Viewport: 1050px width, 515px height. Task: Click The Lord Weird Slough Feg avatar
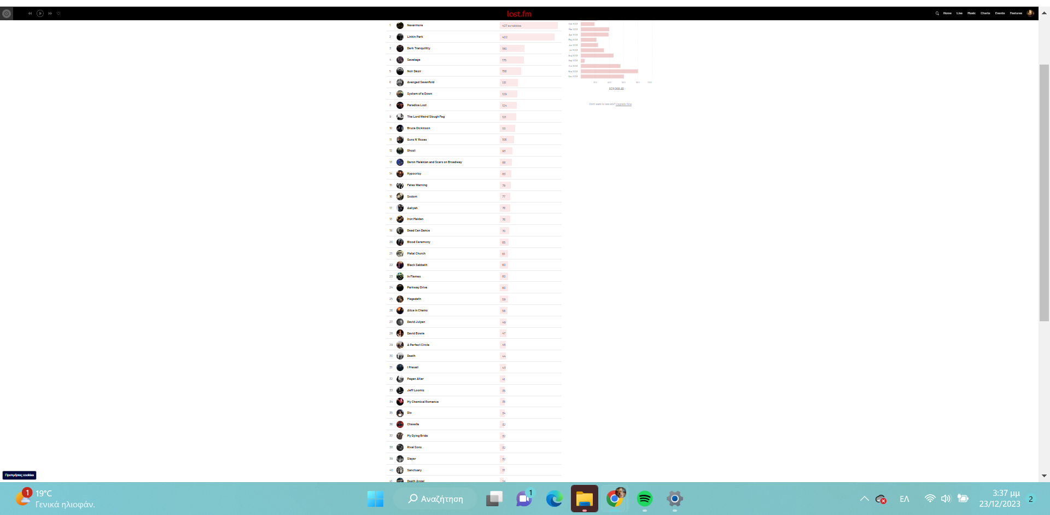[x=400, y=117]
